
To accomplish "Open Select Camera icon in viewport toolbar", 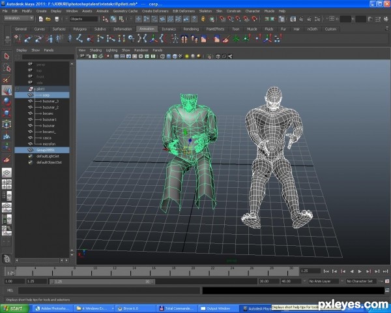I will 82,57.
